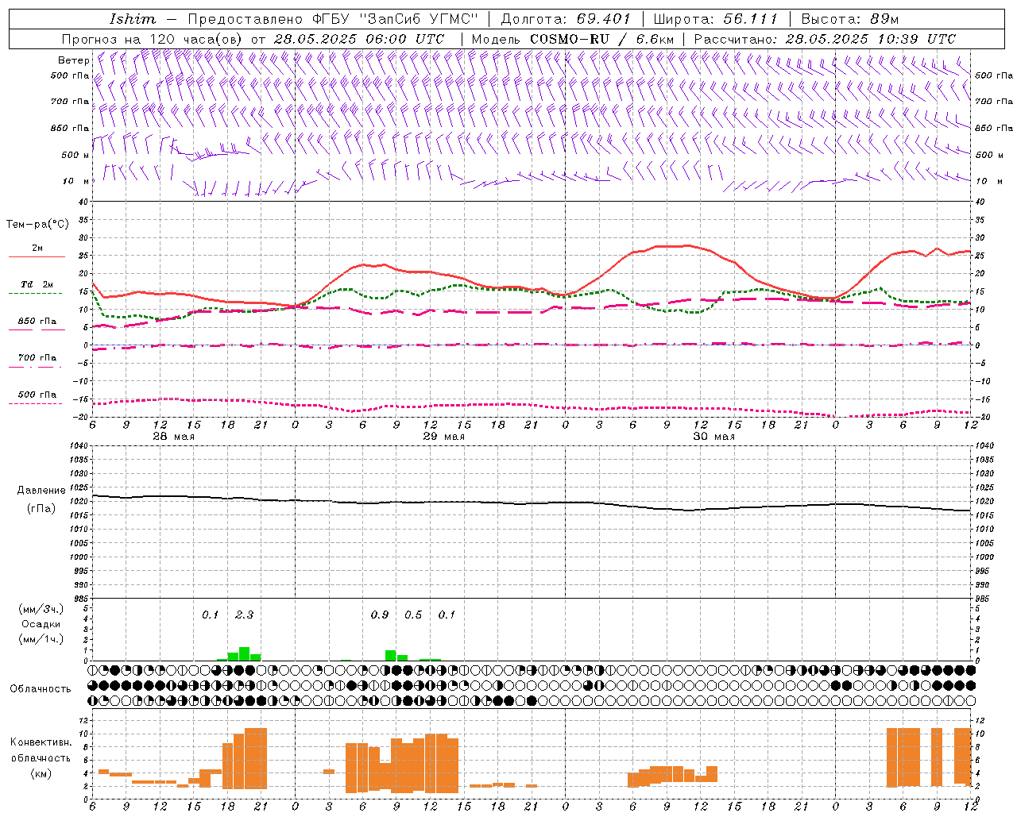Click the 0.9 precipitation amount value
The width and height of the screenshot is (1017, 813).
pos(380,615)
